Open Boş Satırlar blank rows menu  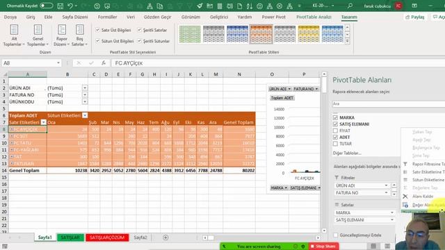pyautogui.click(x=79, y=35)
